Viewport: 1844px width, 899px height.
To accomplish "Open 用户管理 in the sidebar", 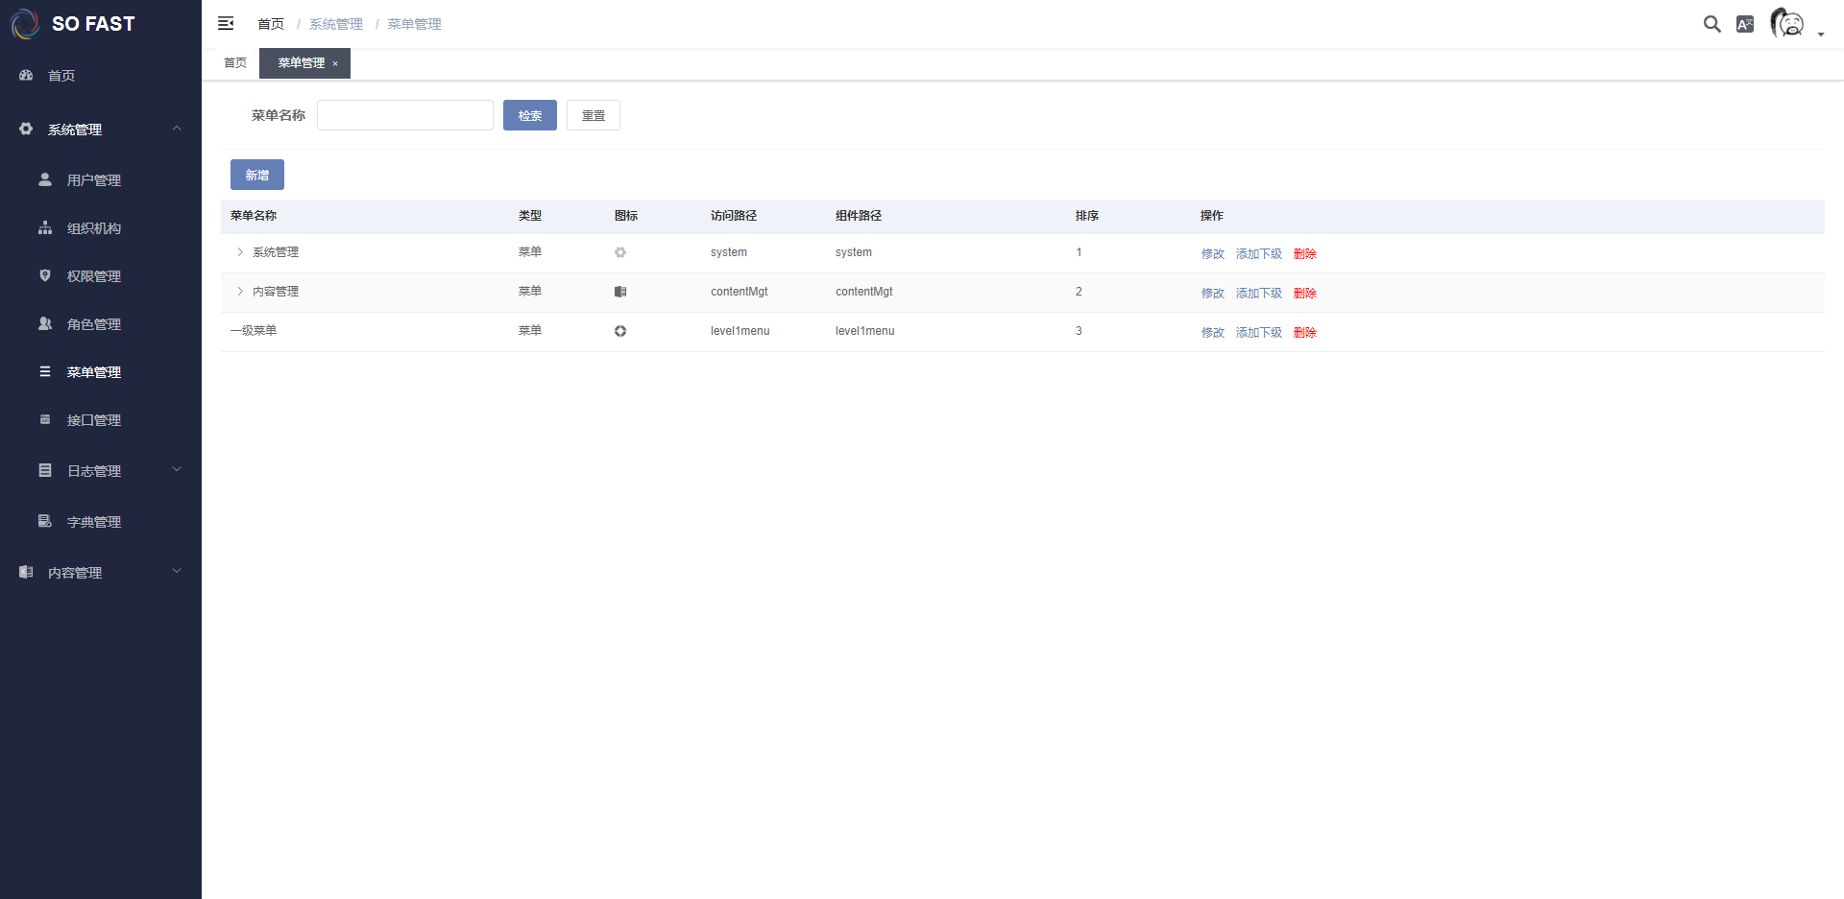I will 93,180.
